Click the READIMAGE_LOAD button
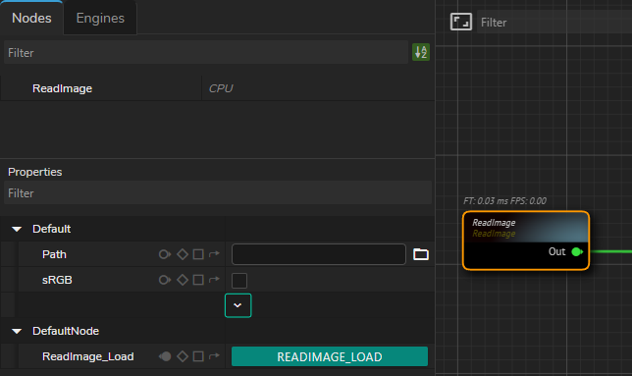 click(x=330, y=356)
